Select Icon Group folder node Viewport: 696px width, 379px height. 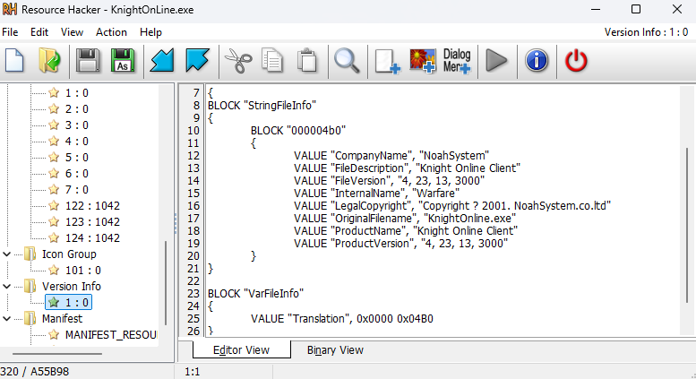[x=69, y=254]
